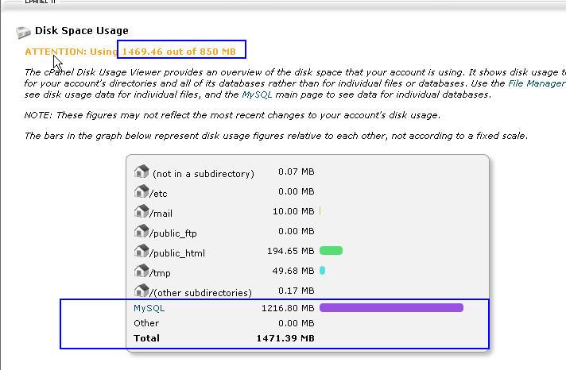Select the /mail directory label
566x370 pixels.
click(x=161, y=214)
